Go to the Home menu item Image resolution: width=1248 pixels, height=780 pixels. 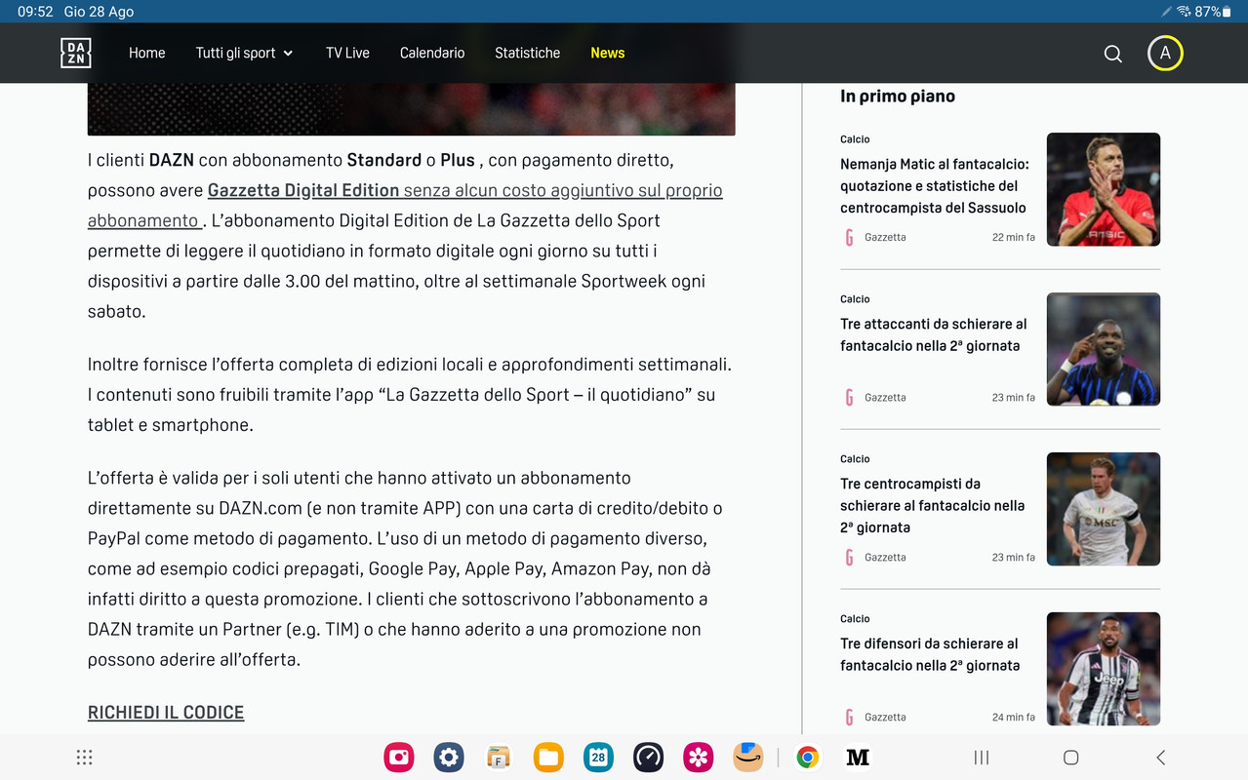pos(147,53)
